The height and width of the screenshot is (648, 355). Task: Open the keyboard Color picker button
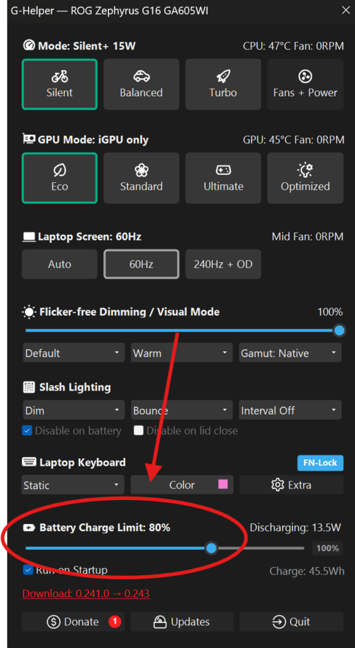coord(182,485)
